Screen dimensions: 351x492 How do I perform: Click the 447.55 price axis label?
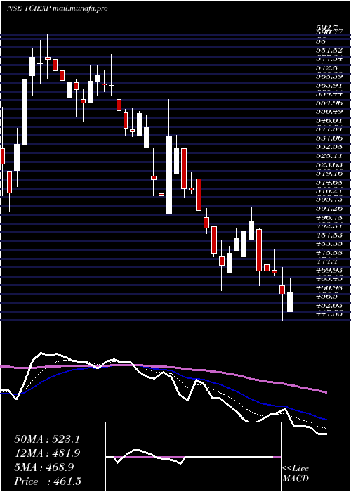(329, 313)
